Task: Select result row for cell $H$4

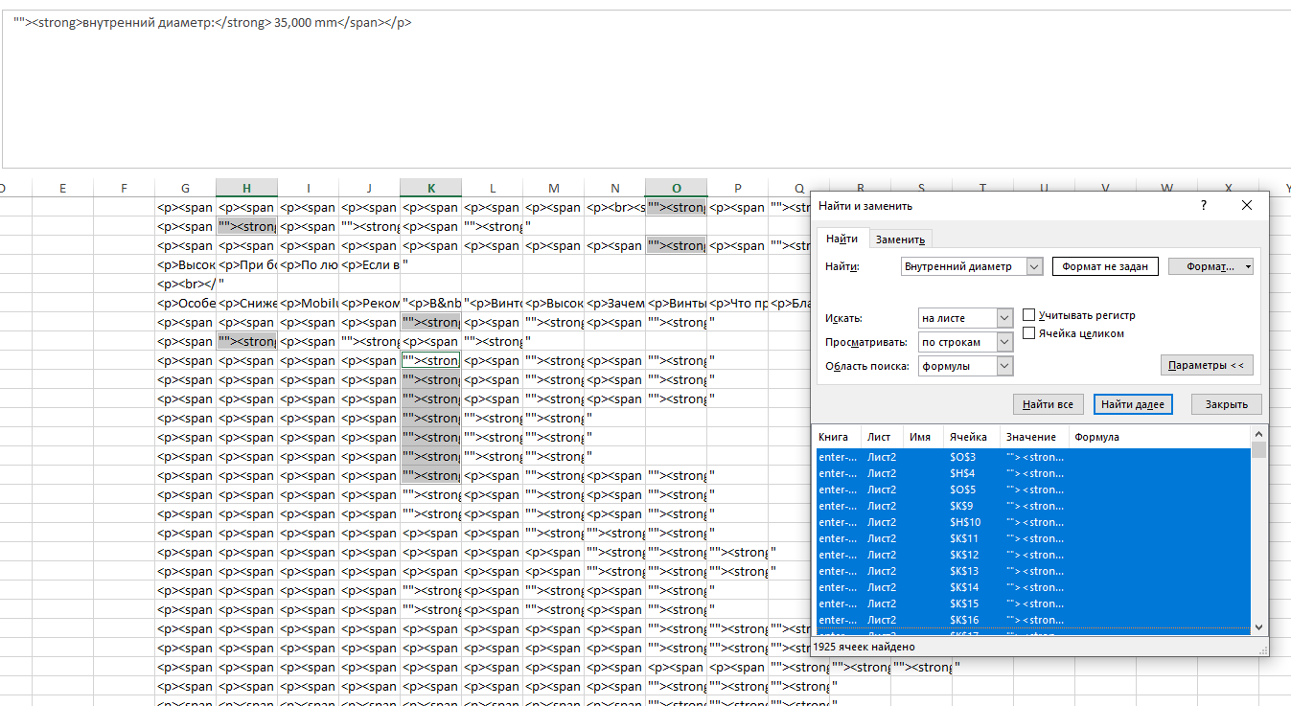Action: [x=1033, y=473]
